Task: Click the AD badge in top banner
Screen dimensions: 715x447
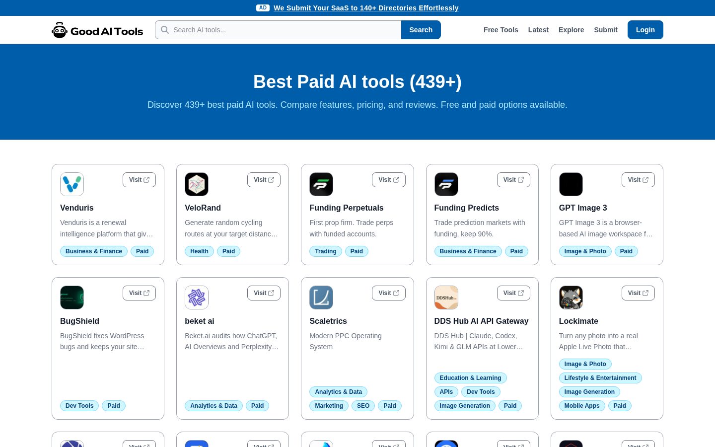Action: (263, 8)
